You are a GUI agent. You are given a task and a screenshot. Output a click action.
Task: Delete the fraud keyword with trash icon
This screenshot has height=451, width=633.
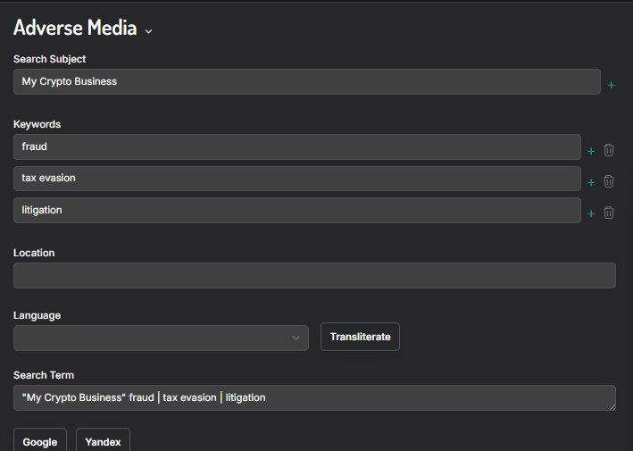pyautogui.click(x=609, y=150)
